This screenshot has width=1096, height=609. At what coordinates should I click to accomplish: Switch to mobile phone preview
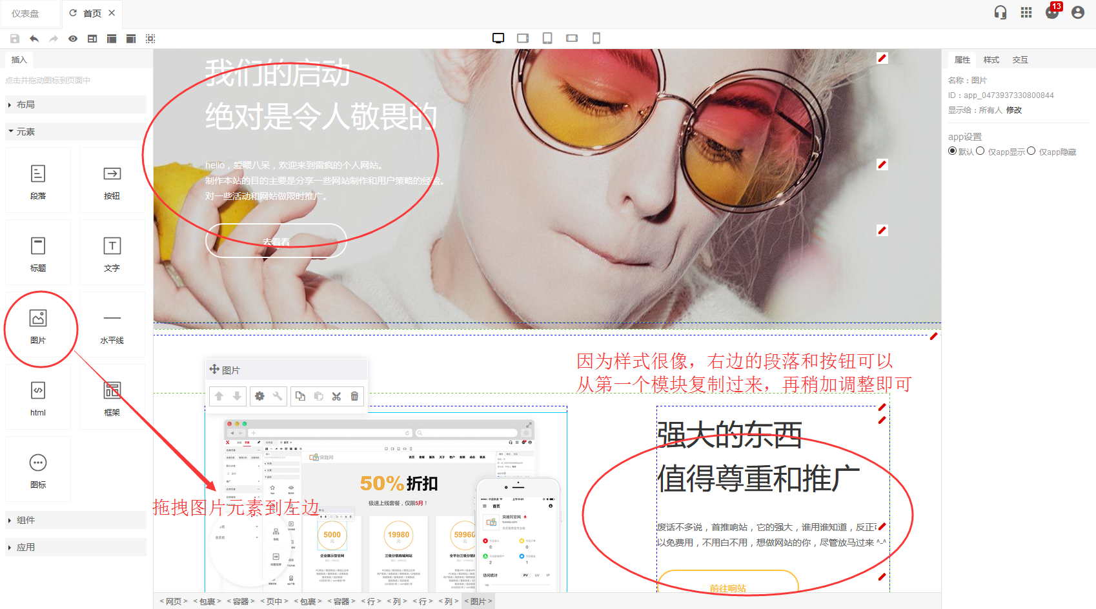coord(596,38)
